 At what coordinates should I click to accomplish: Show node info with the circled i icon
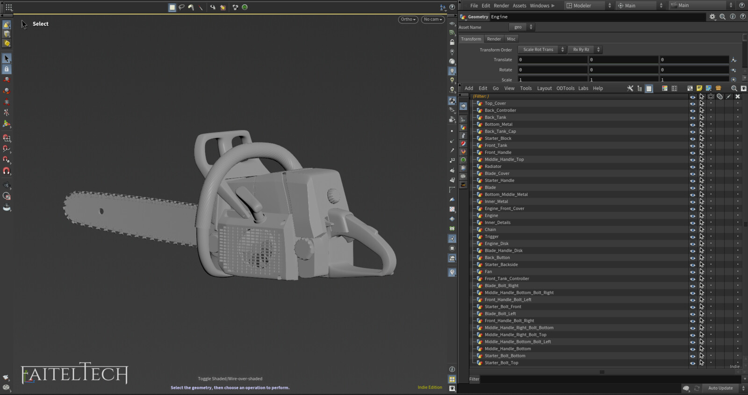[733, 16]
